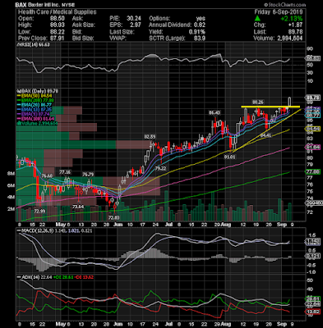The width and height of the screenshot is (323, 328).
Task: Click the Low price 88.22
Action: [x=58, y=32]
